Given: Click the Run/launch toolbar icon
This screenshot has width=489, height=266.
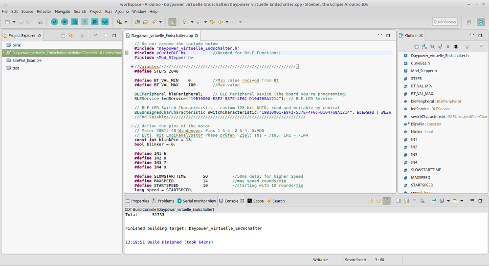Looking at the screenshot, I should (119, 22).
